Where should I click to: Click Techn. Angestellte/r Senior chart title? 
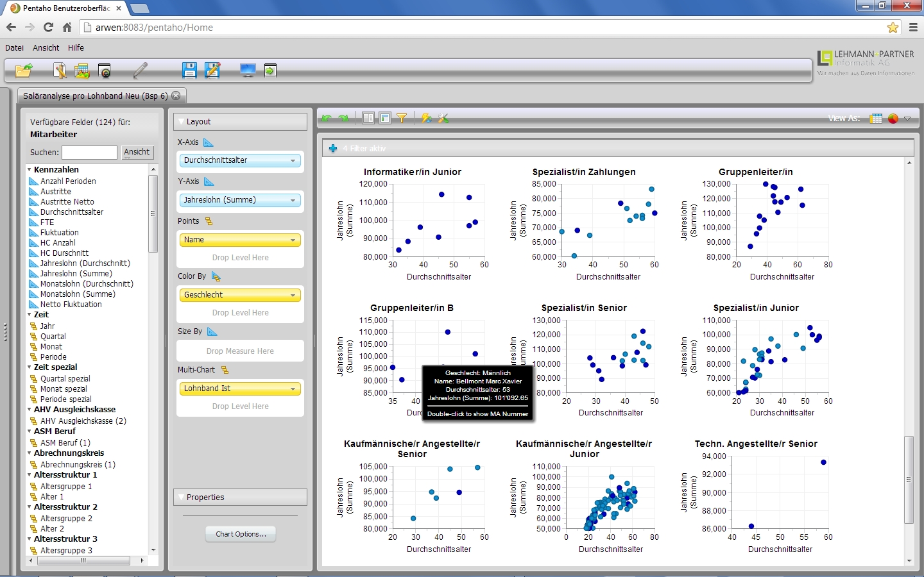pos(756,444)
